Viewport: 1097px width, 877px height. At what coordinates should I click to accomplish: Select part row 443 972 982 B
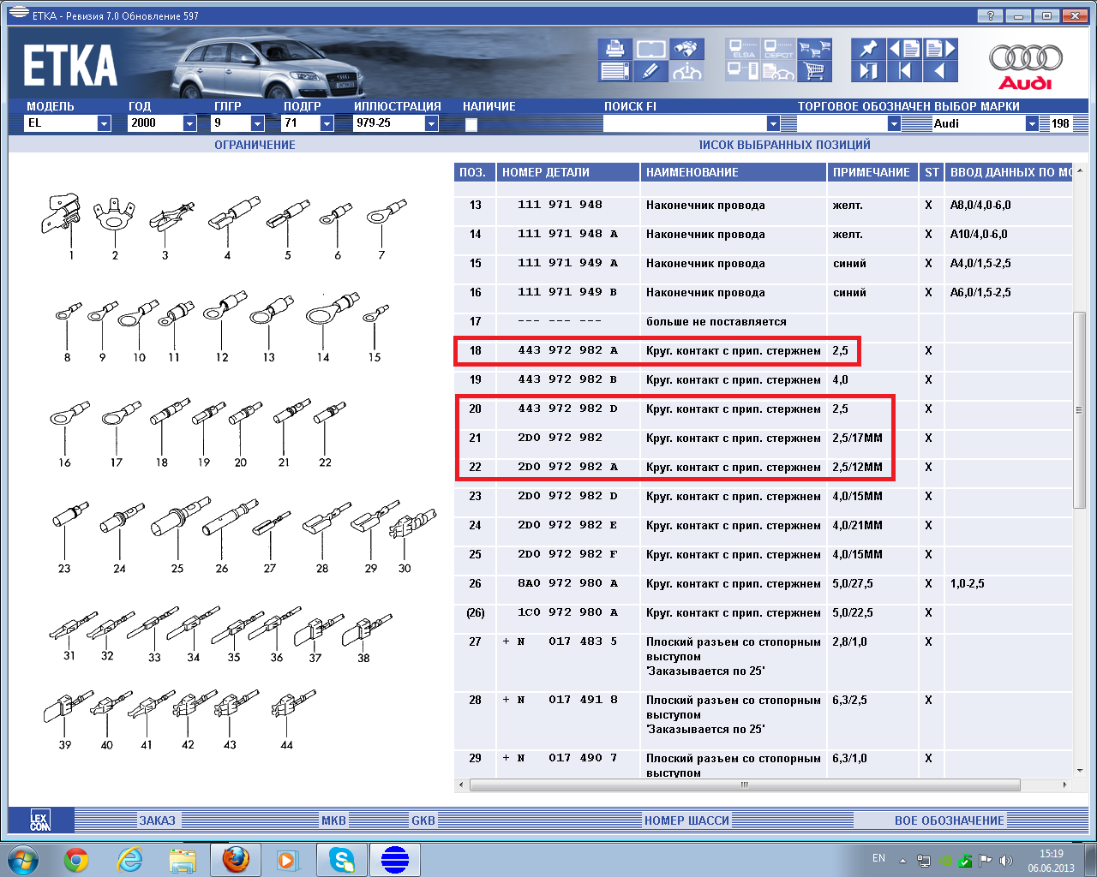point(566,379)
